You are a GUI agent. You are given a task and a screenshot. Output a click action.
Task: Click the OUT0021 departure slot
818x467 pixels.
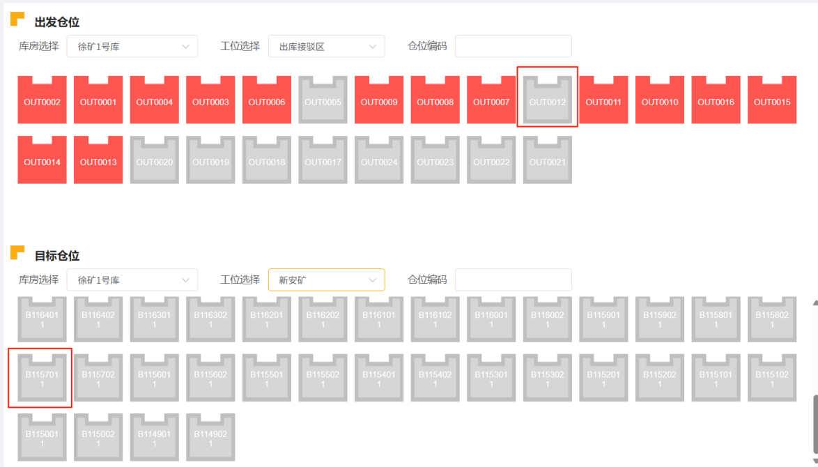pyautogui.click(x=547, y=160)
